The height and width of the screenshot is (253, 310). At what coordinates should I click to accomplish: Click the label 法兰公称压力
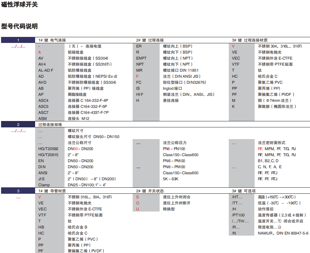click(175, 143)
